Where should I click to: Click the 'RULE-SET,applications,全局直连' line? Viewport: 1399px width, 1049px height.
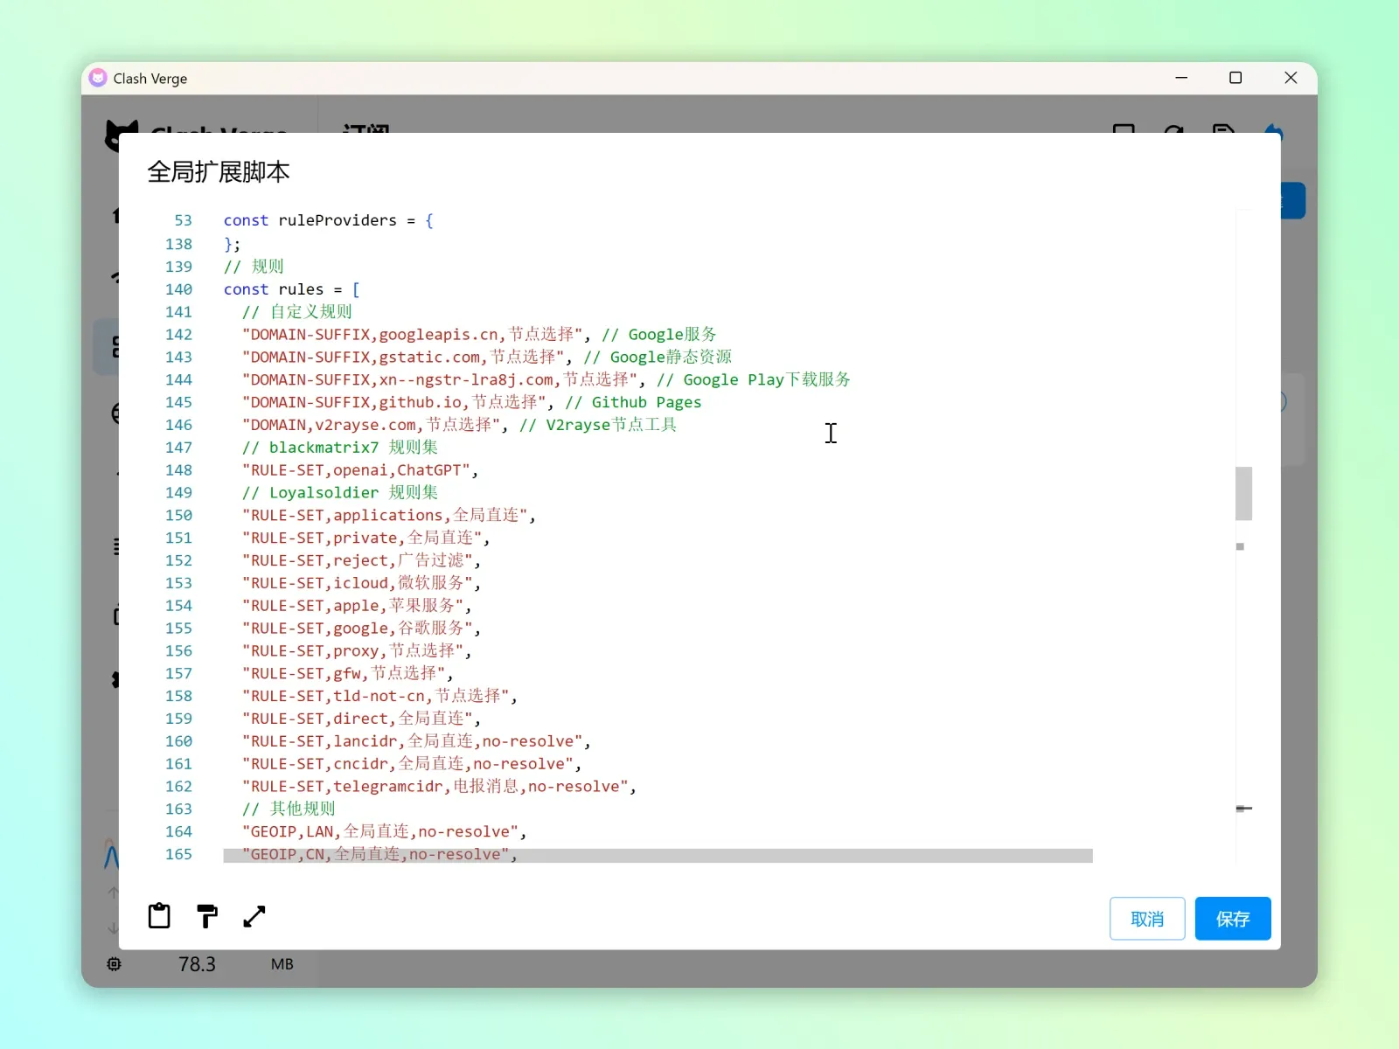(389, 516)
